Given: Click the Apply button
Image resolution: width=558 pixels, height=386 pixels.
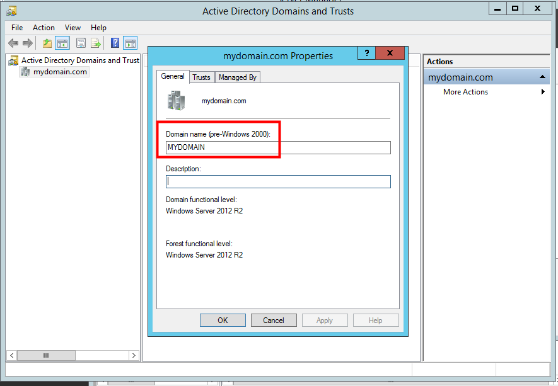Looking at the screenshot, I should pyautogui.click(x=325, y=321).
